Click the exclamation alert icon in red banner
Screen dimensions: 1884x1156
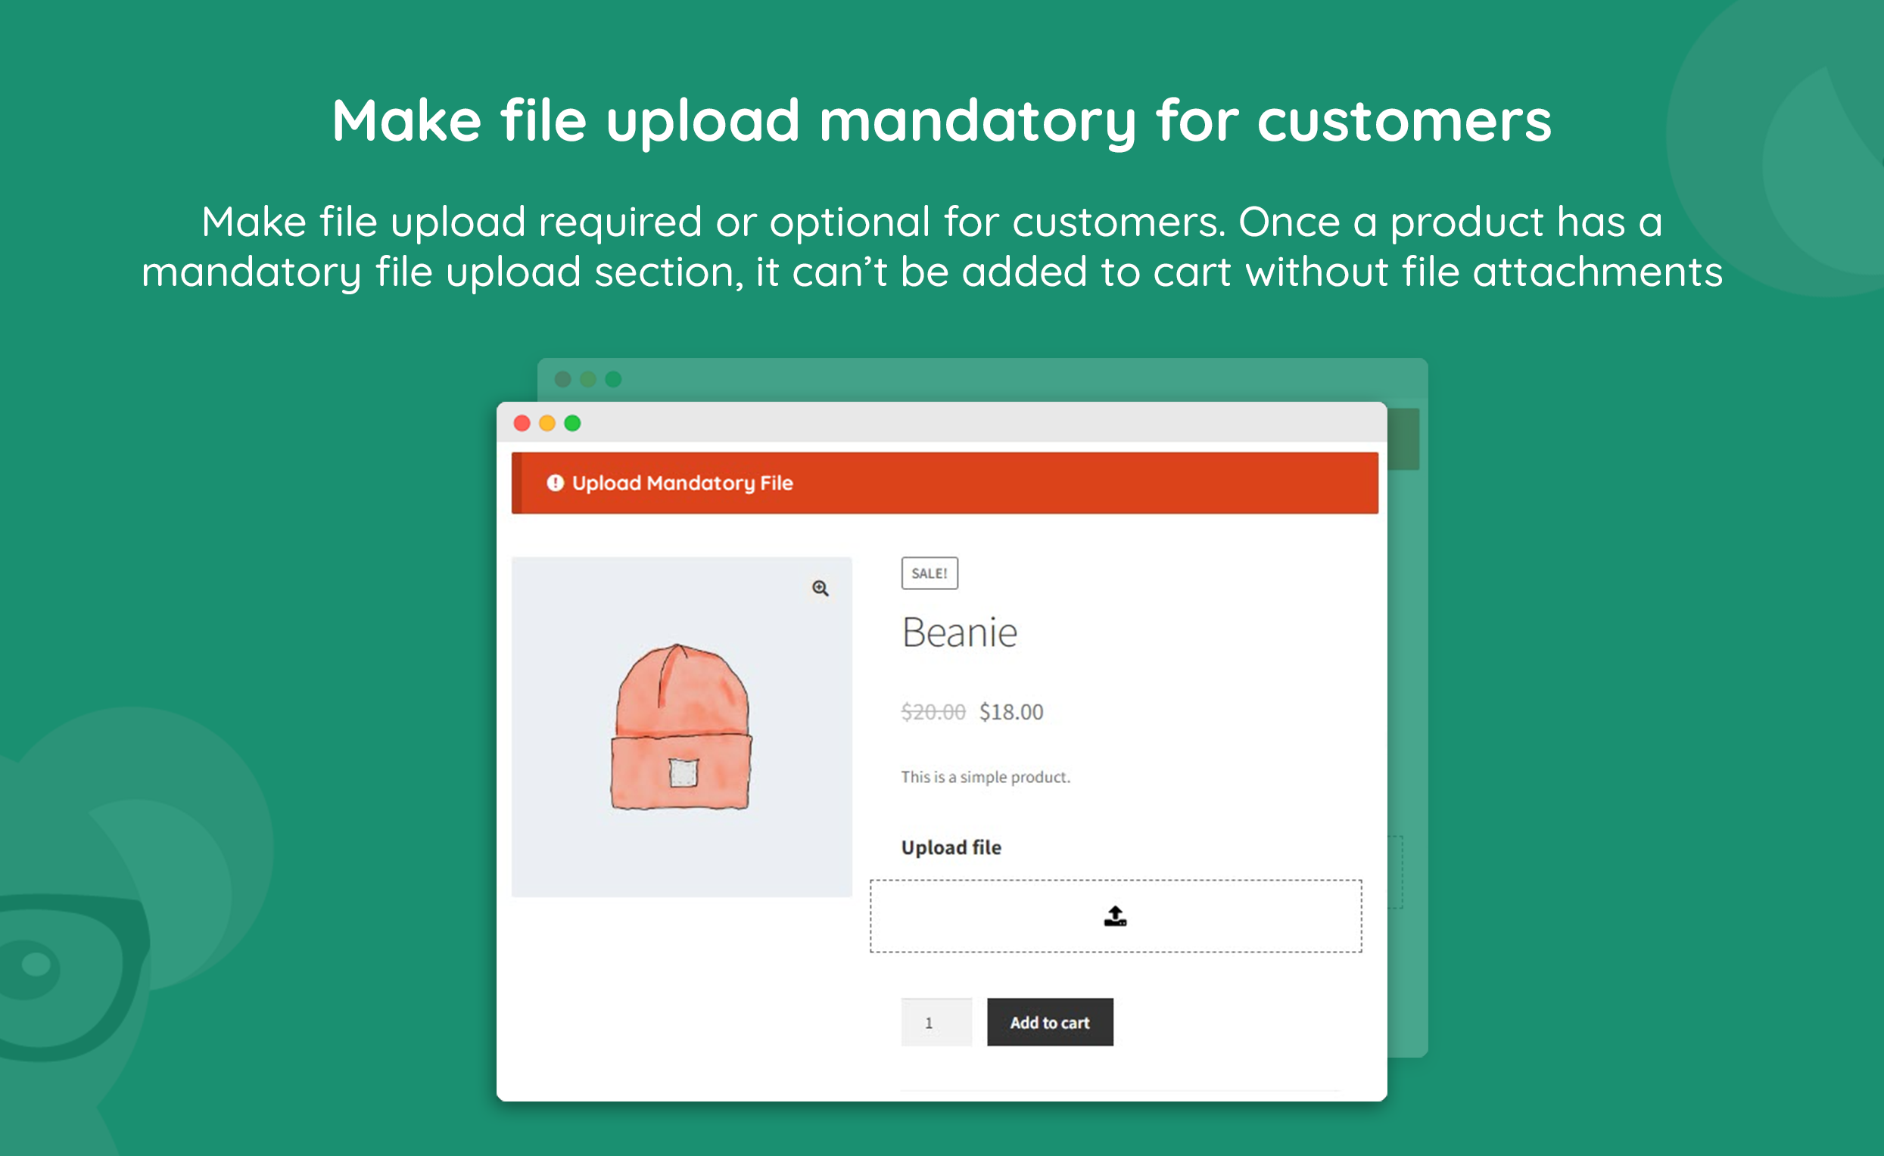click(x=555, y=483)
